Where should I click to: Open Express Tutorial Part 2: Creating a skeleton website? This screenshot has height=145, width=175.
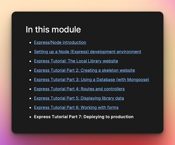coord(85,70)
